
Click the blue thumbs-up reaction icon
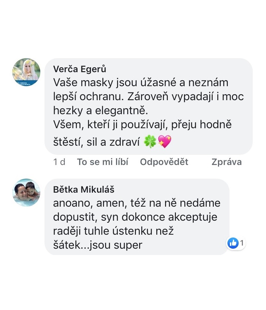click(233, 243)
